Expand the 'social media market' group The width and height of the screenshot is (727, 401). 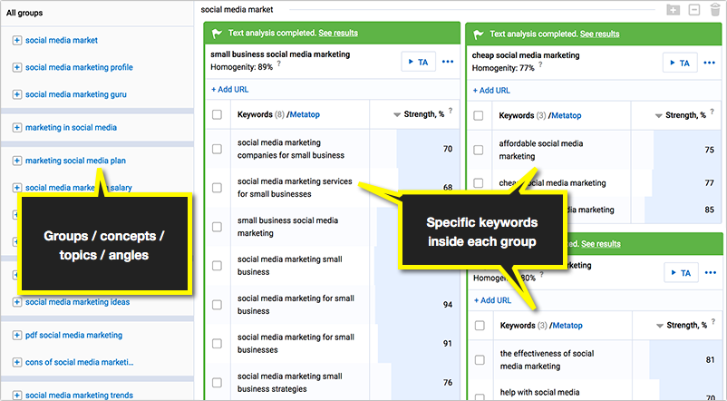(x=18, y=40)
